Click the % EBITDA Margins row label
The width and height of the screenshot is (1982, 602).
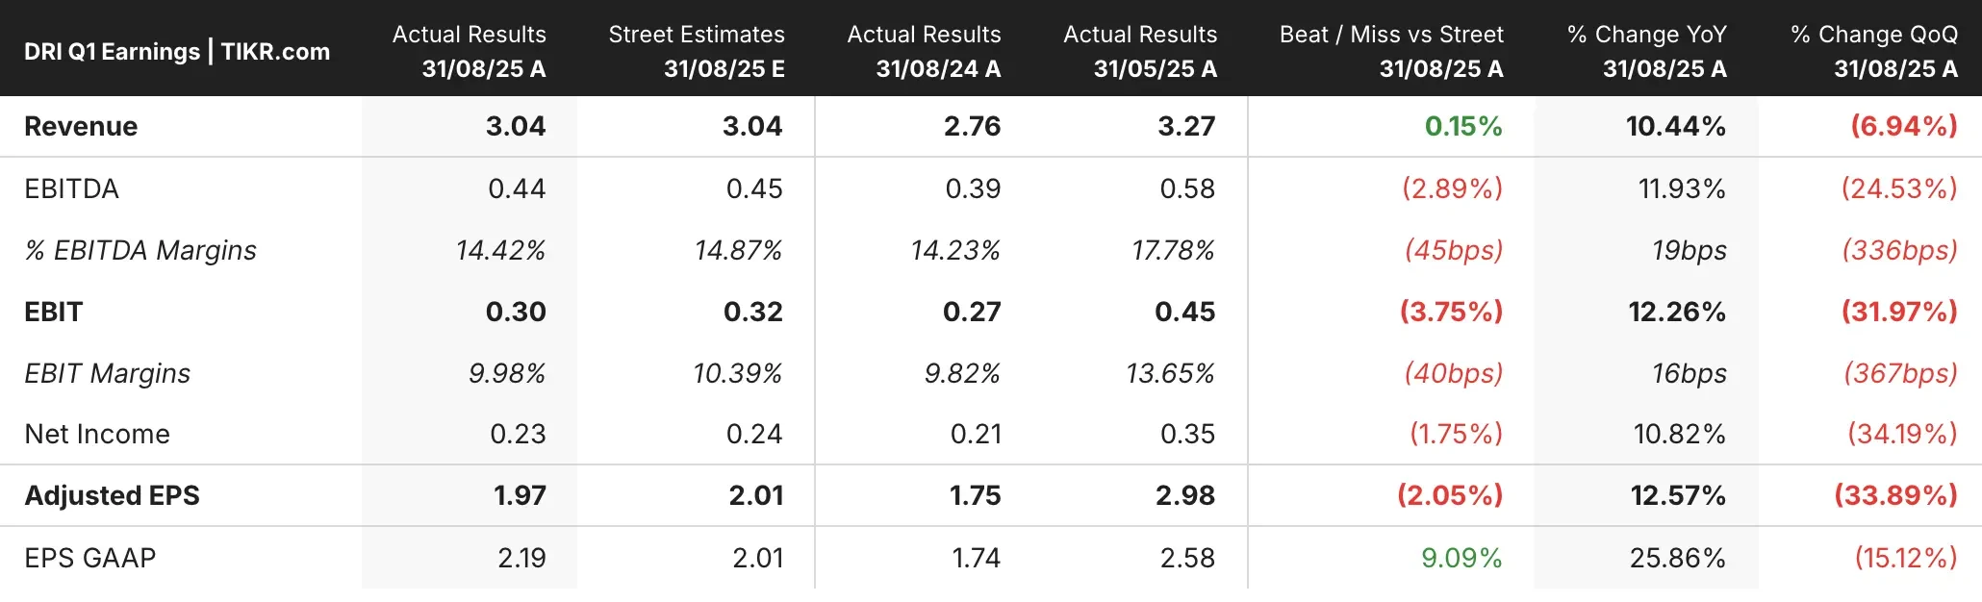click(140, 250)
